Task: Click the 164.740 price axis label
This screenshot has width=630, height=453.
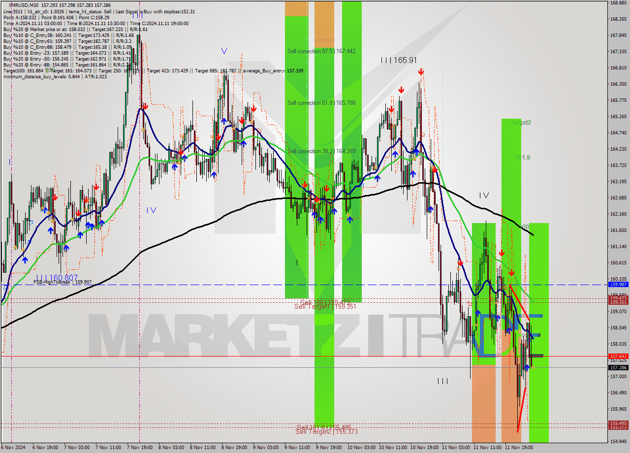Action: click(618, 133)
